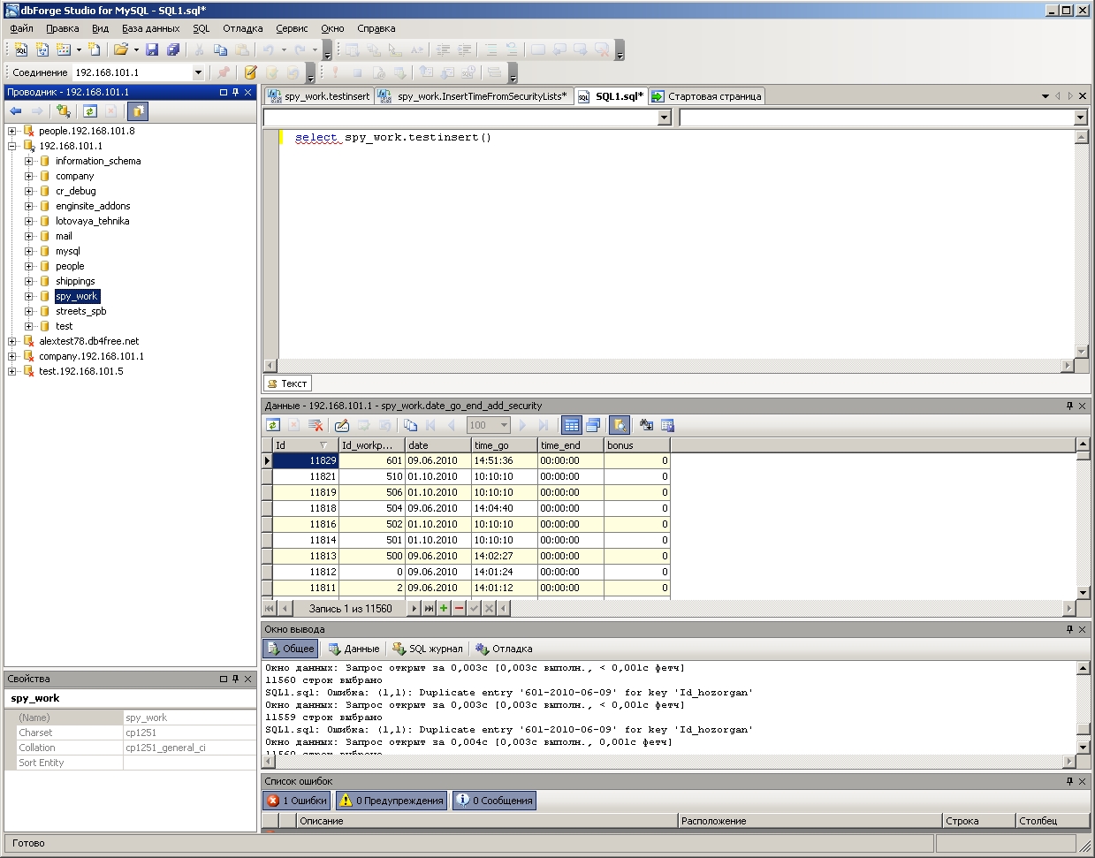
Task: Click the New SQL document icon
Action: click(21, 50)
